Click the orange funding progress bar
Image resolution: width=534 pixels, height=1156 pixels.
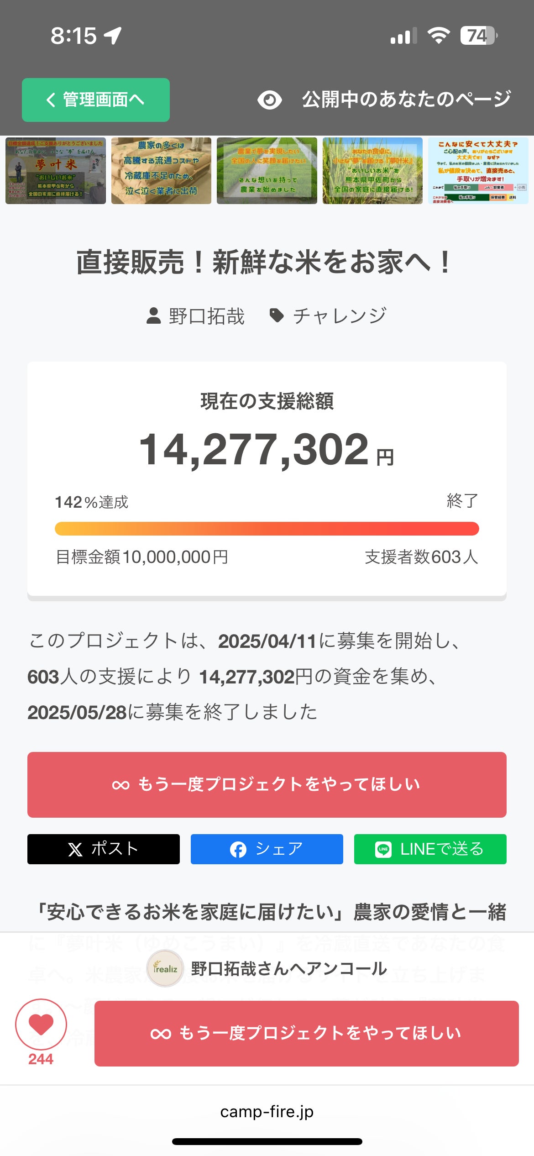(267, 529)
